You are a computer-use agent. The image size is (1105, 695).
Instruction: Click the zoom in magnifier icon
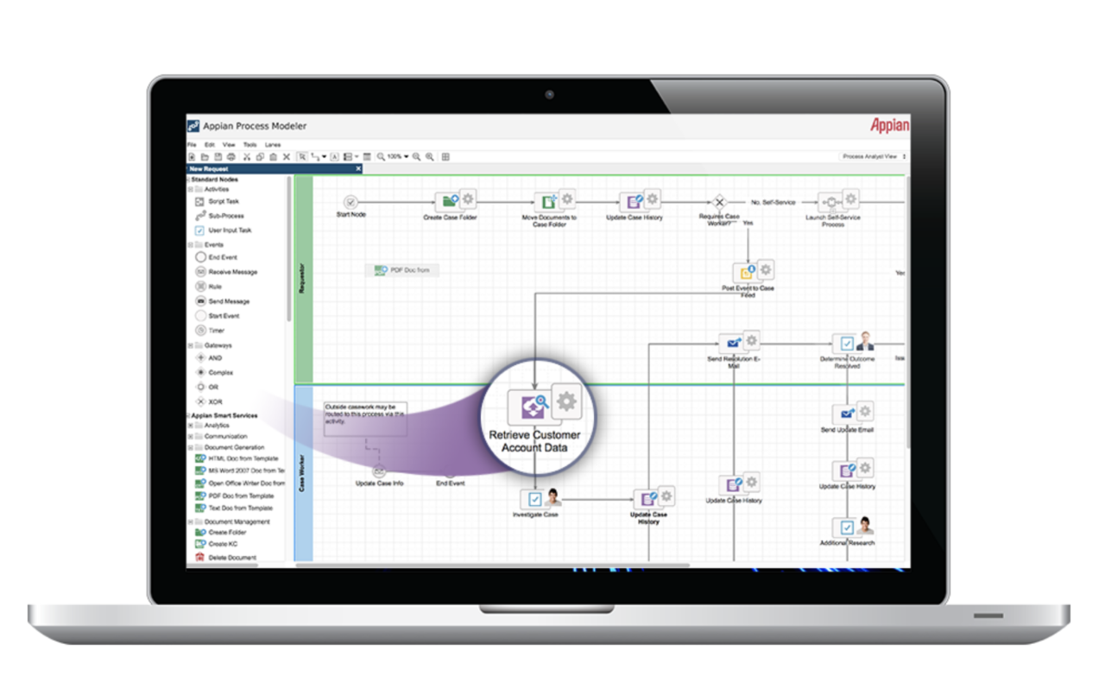point(429,157)
